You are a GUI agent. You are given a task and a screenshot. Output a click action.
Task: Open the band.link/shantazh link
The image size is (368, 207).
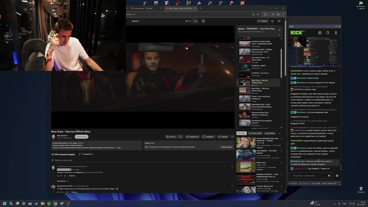point(93,172)
